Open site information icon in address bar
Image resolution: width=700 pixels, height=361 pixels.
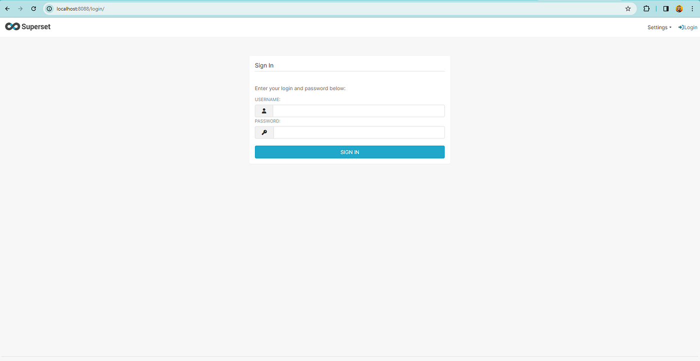[49, 8]
